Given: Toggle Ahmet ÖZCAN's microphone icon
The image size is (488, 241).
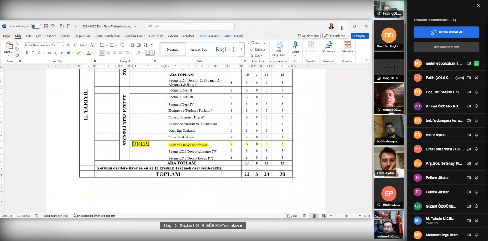Looking at the screenshot, I should coord(476,106).
